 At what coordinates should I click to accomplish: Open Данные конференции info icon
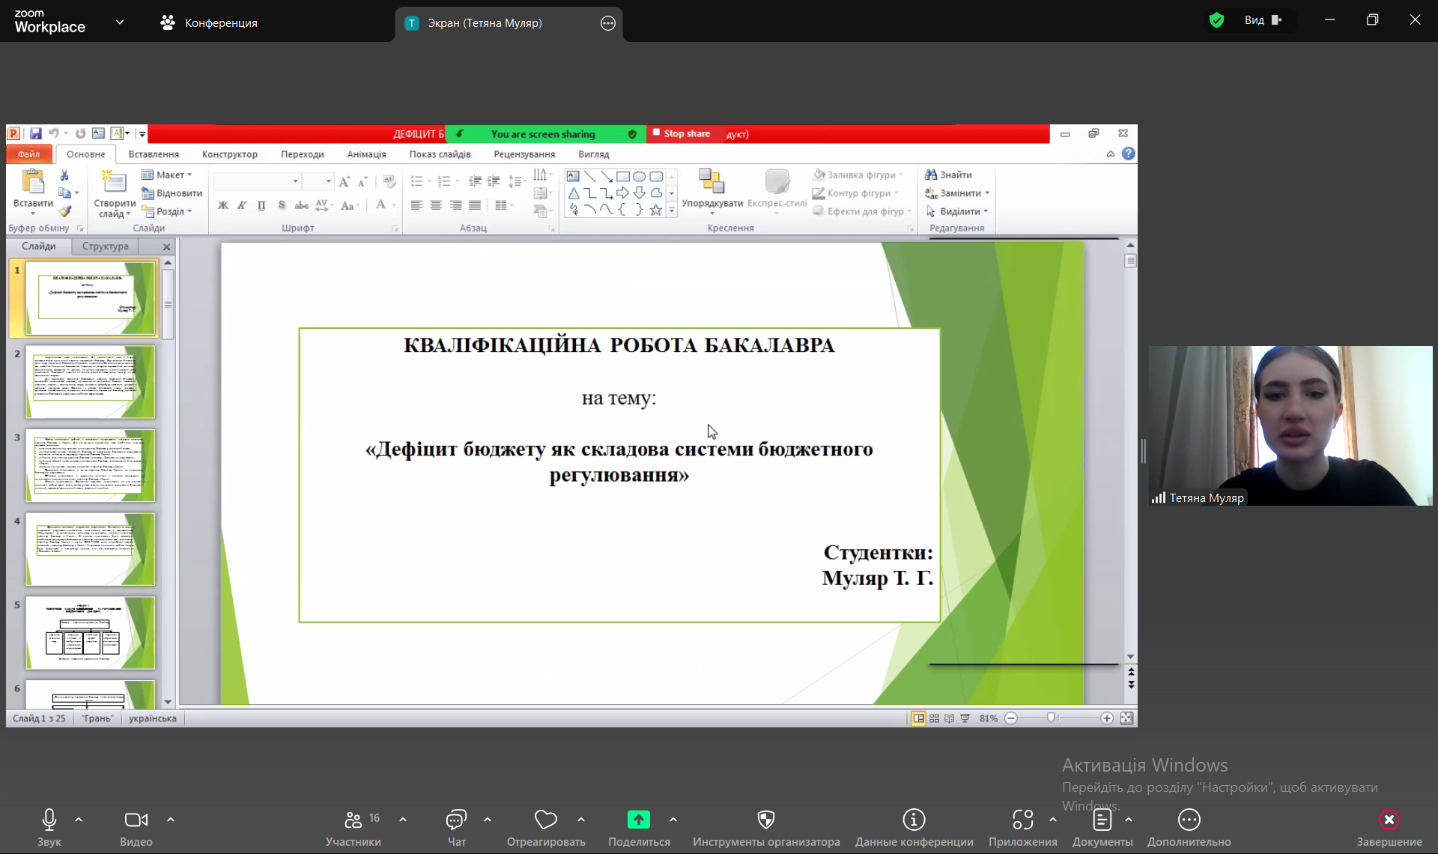pos(914,820)
